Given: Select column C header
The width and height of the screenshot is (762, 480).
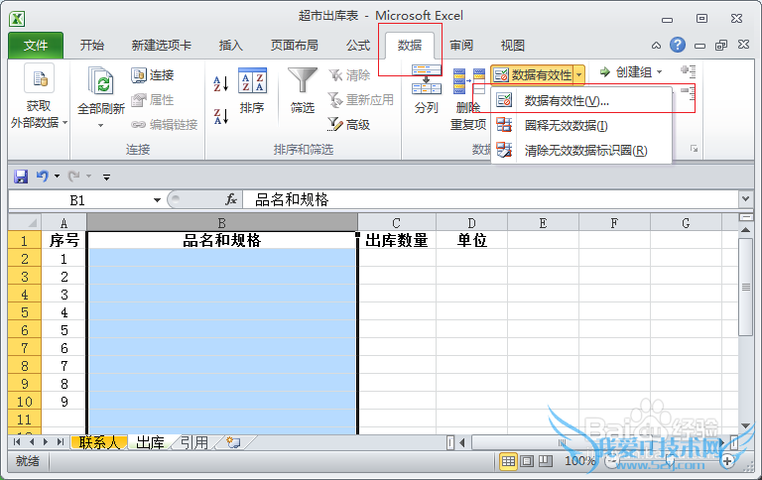Looking at the screenshot, I should click(397, 222).
